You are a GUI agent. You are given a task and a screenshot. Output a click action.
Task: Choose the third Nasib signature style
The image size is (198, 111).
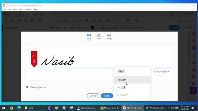pyautogui.click(x=132, y=87)
